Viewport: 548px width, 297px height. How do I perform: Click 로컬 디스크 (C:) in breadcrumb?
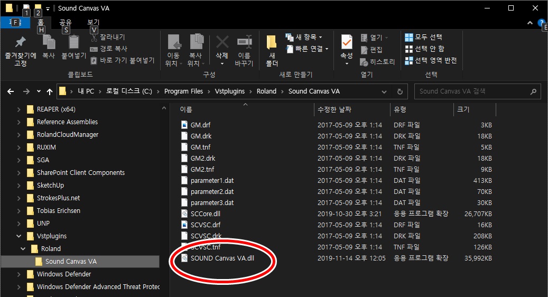[x=129, y=91]
